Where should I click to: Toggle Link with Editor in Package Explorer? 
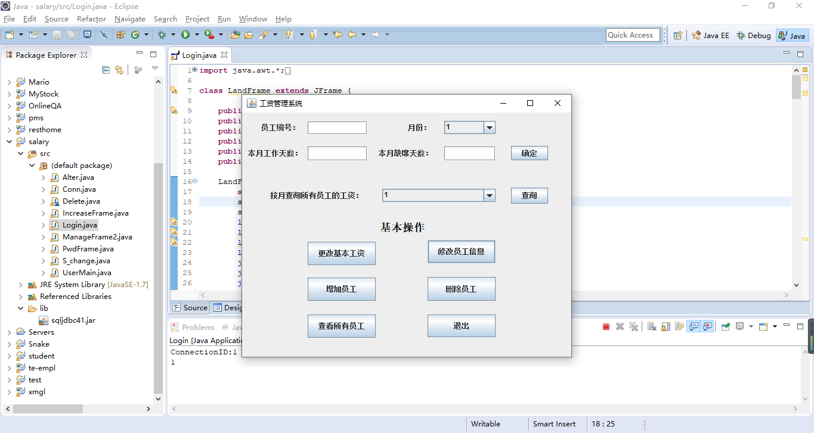coord(119,70)
